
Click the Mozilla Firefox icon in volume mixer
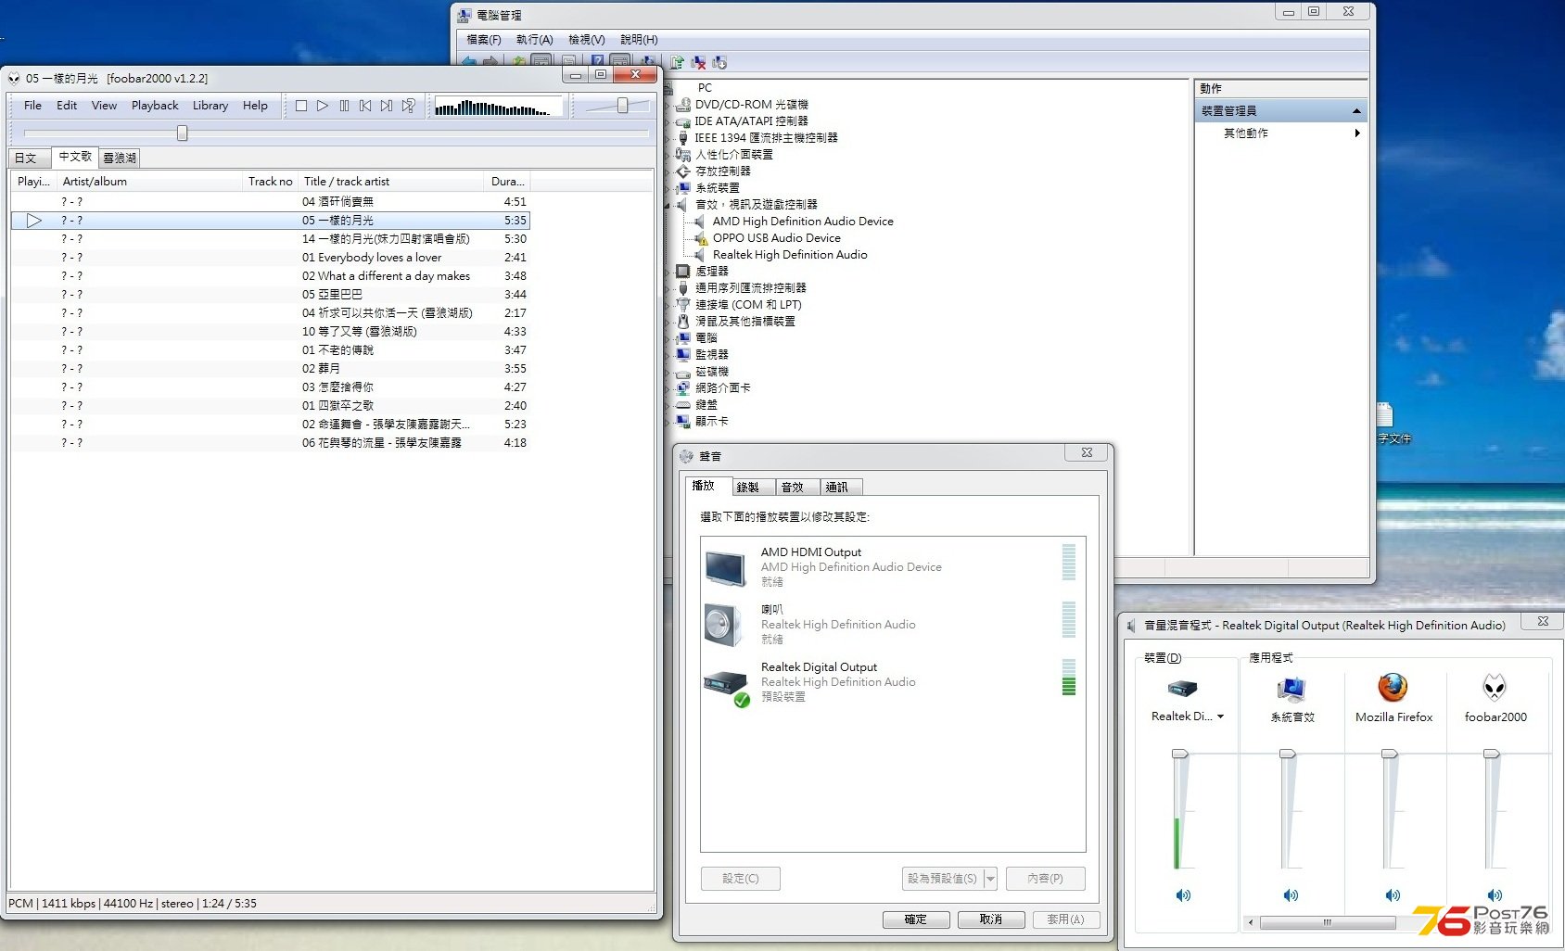point(1393,688)
